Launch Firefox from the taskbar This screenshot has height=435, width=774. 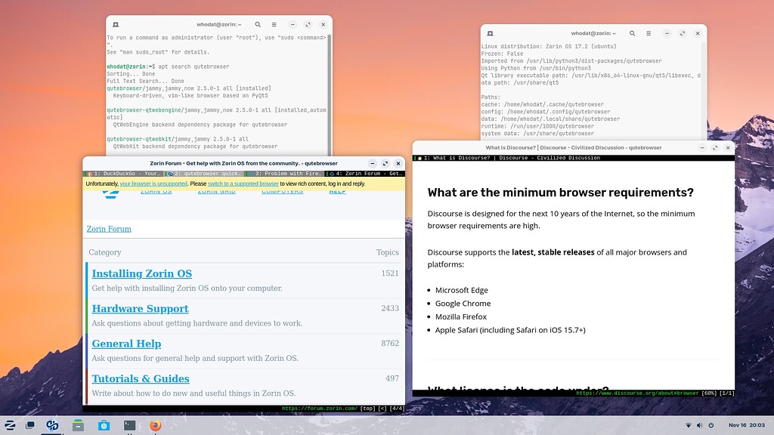click(154, 425)
